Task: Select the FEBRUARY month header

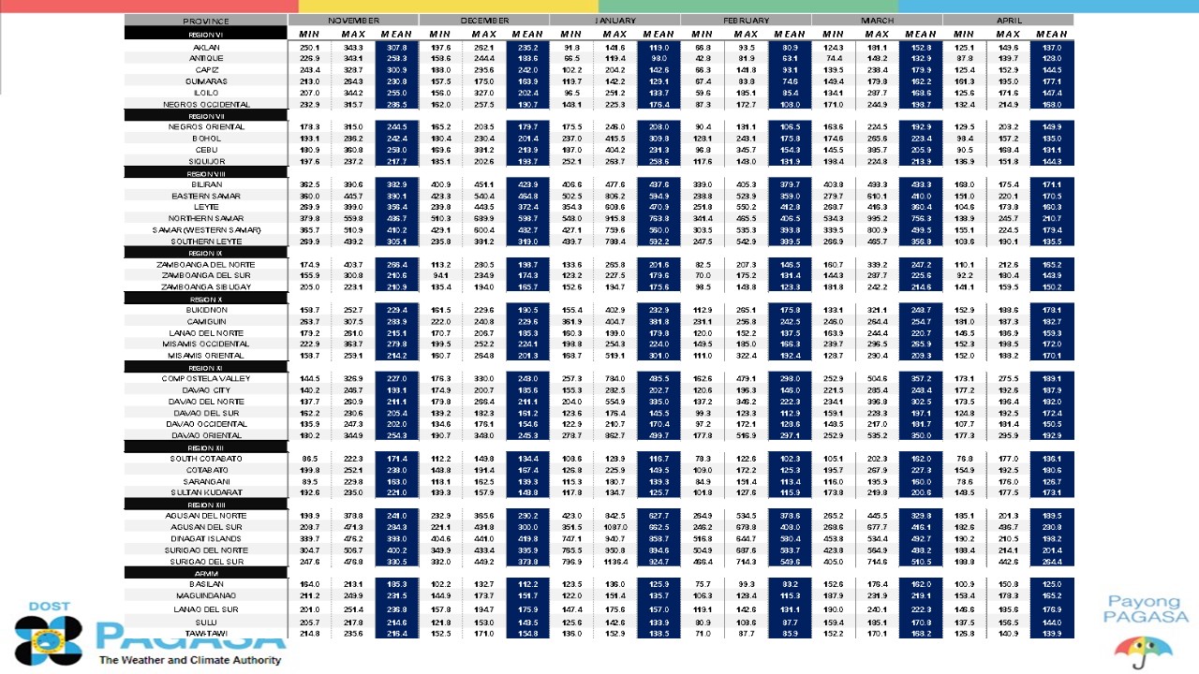Action: pyautogui.click(x=747, y=21)
